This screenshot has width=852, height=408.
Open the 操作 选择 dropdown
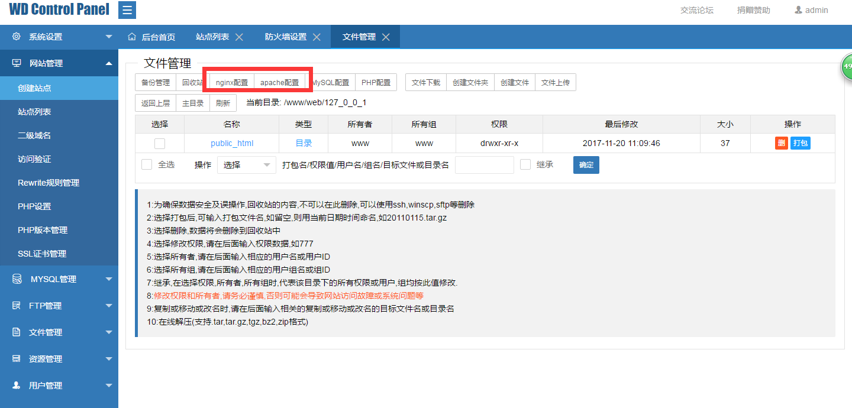tap(246, 164)
